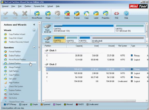
Task: Open partition Properties from toolbar
Action: (x=106, y=15)
